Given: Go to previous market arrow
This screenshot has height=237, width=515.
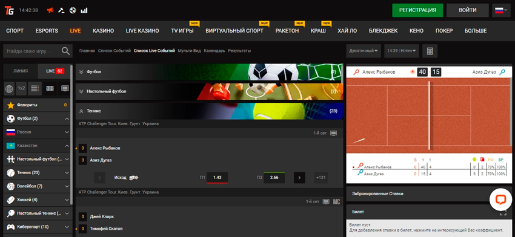Looking at the screenshot, I should pos(99,178).
